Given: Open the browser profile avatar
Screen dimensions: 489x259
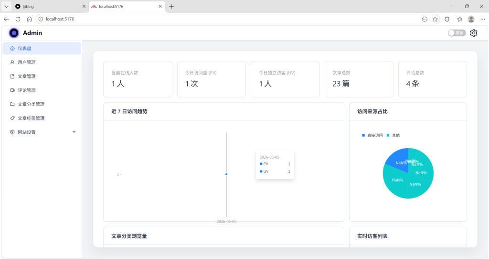Looking at the screenshot, I should tap(471, 19).
